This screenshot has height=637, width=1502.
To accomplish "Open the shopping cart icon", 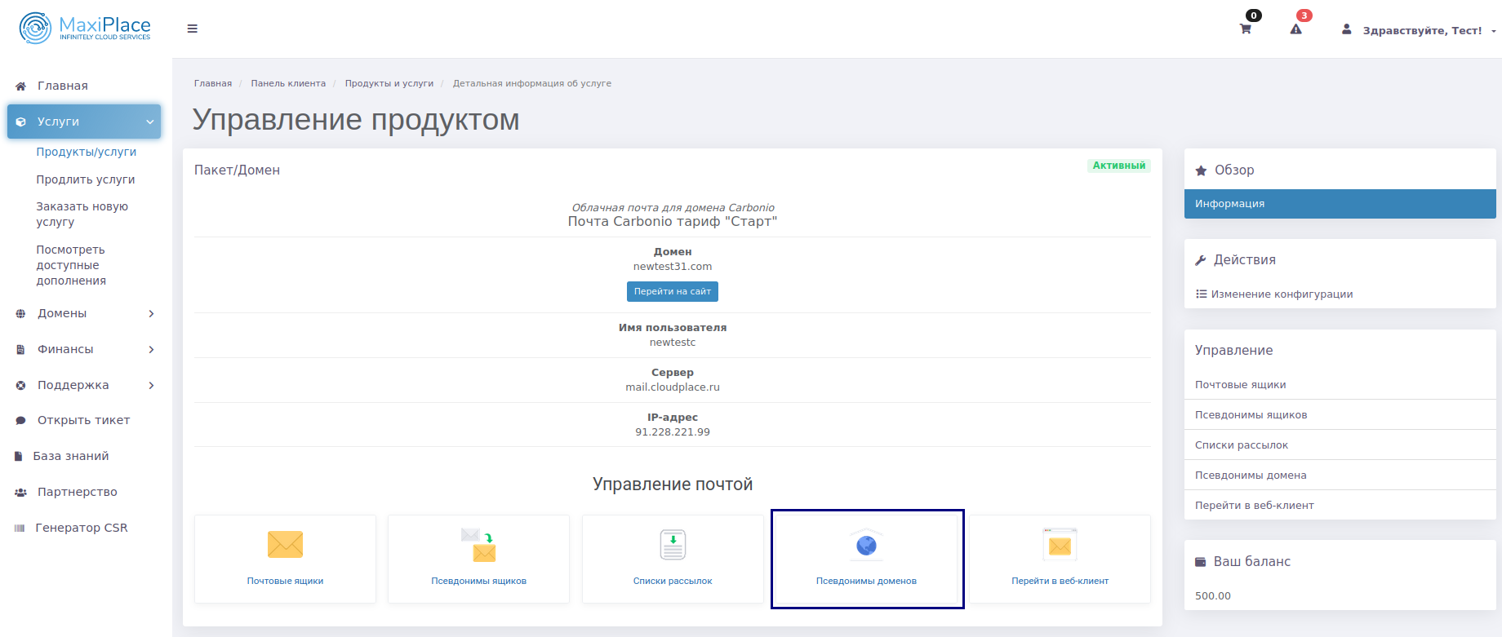I will pyautogui.click(x=1245, y=29).
